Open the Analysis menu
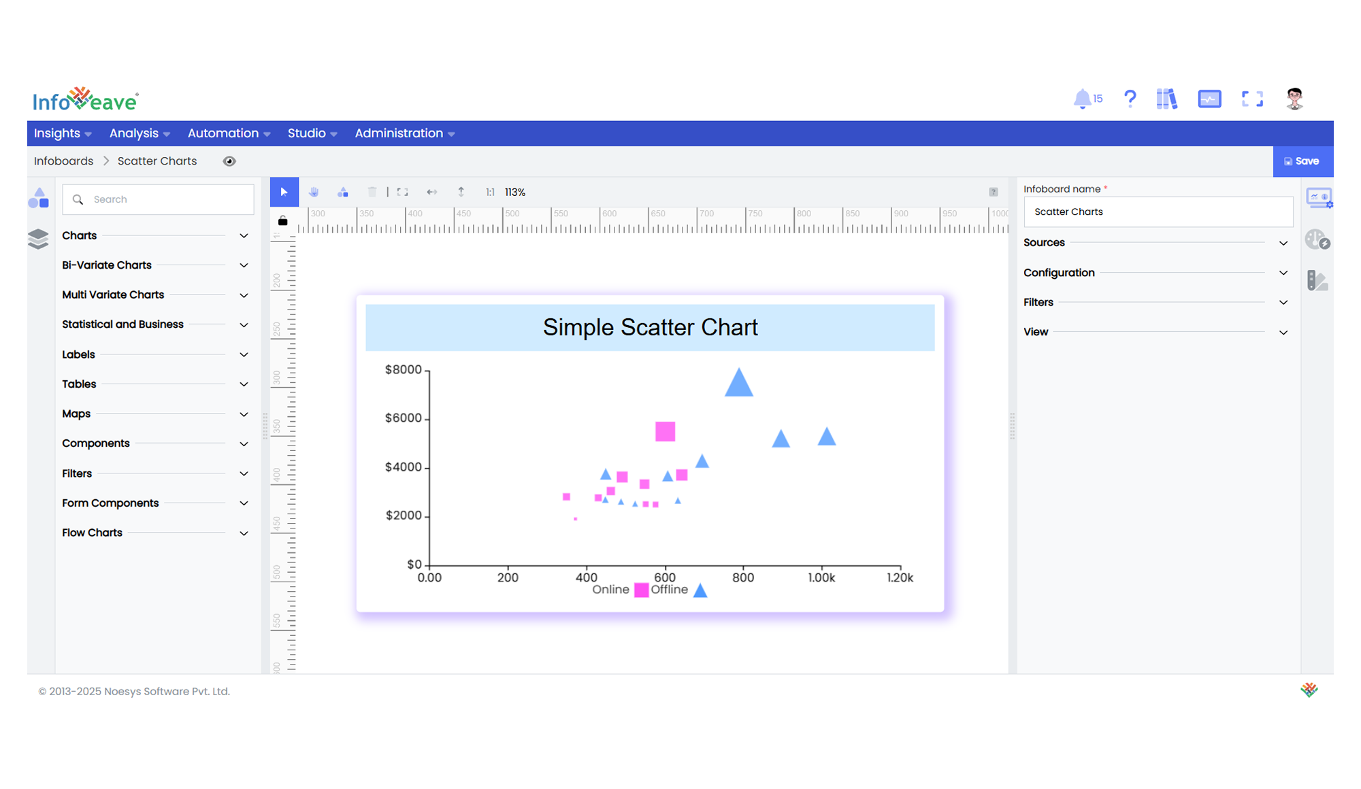The image size is (1361, 789). (x=140, y=133)
